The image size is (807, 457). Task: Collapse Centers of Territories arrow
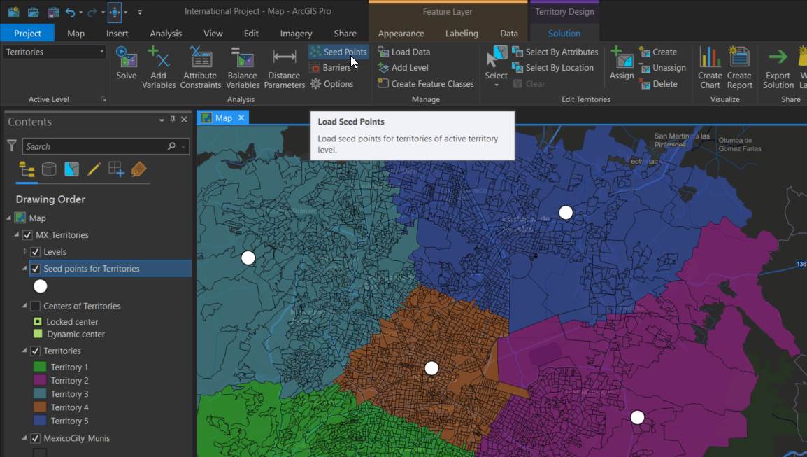[24, 306]
